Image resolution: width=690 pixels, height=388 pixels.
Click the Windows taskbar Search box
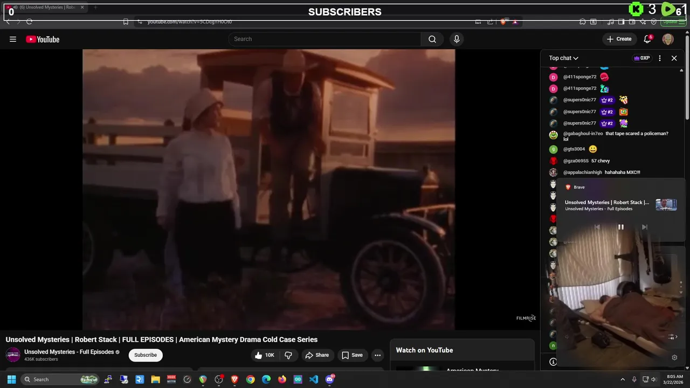point(60,379)
